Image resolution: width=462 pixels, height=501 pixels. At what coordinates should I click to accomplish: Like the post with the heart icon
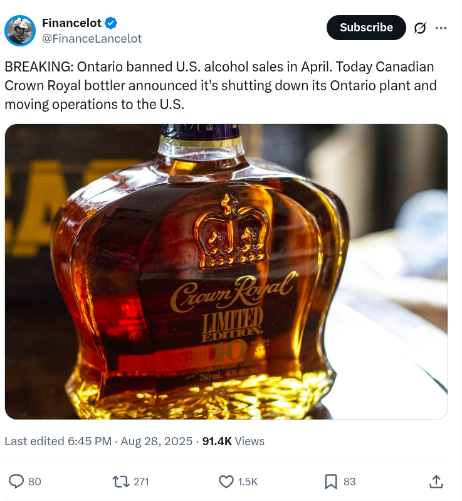click(226, 481)
